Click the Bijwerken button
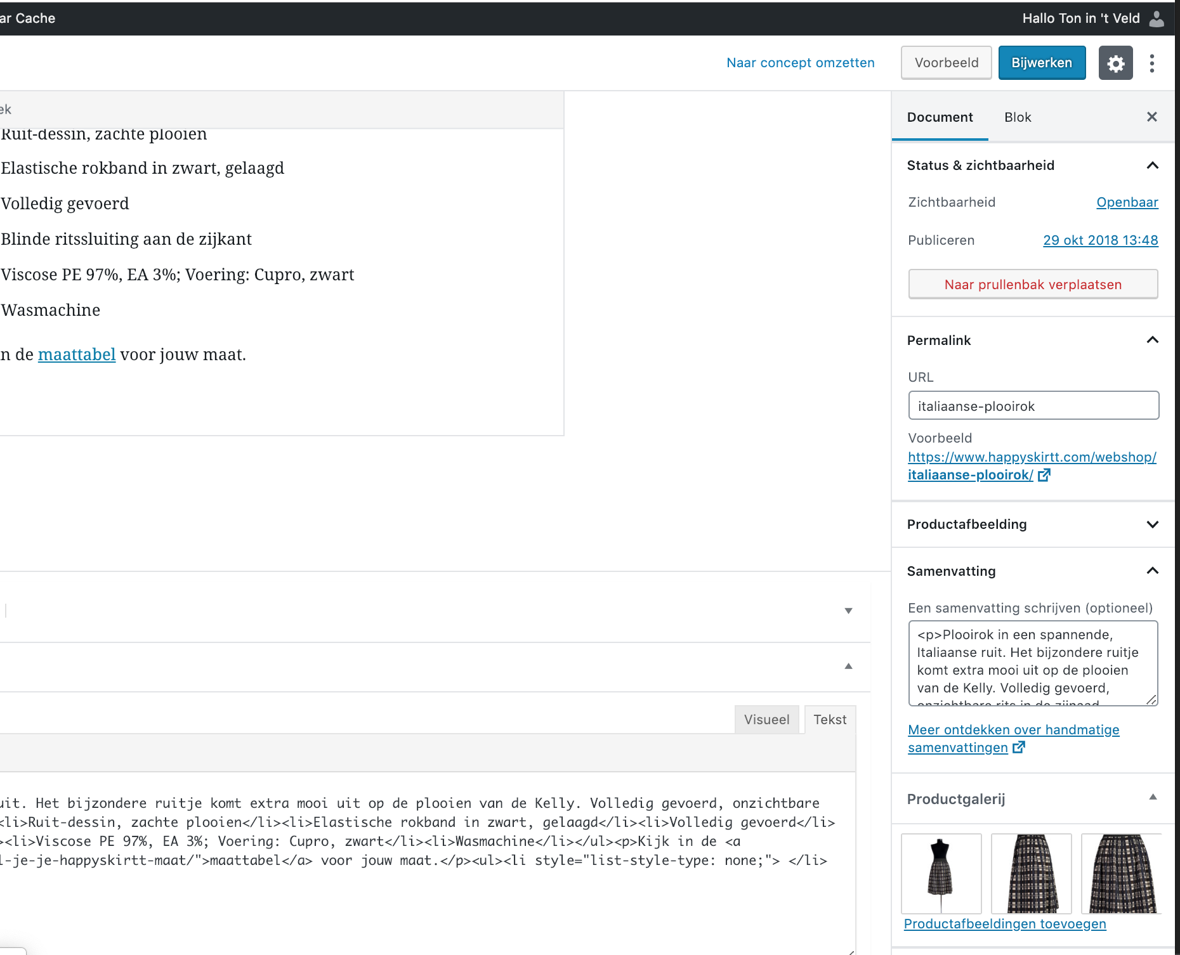Viewport: 1180px width, 955px height. coord(1042,63)
